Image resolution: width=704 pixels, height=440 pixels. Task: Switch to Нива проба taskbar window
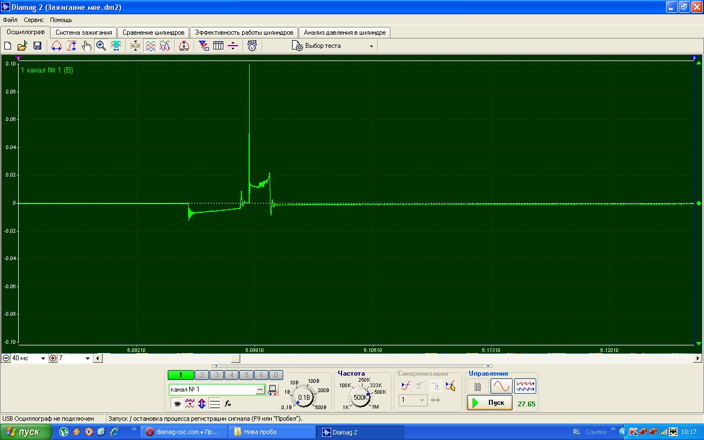click(x=272, y=432)
